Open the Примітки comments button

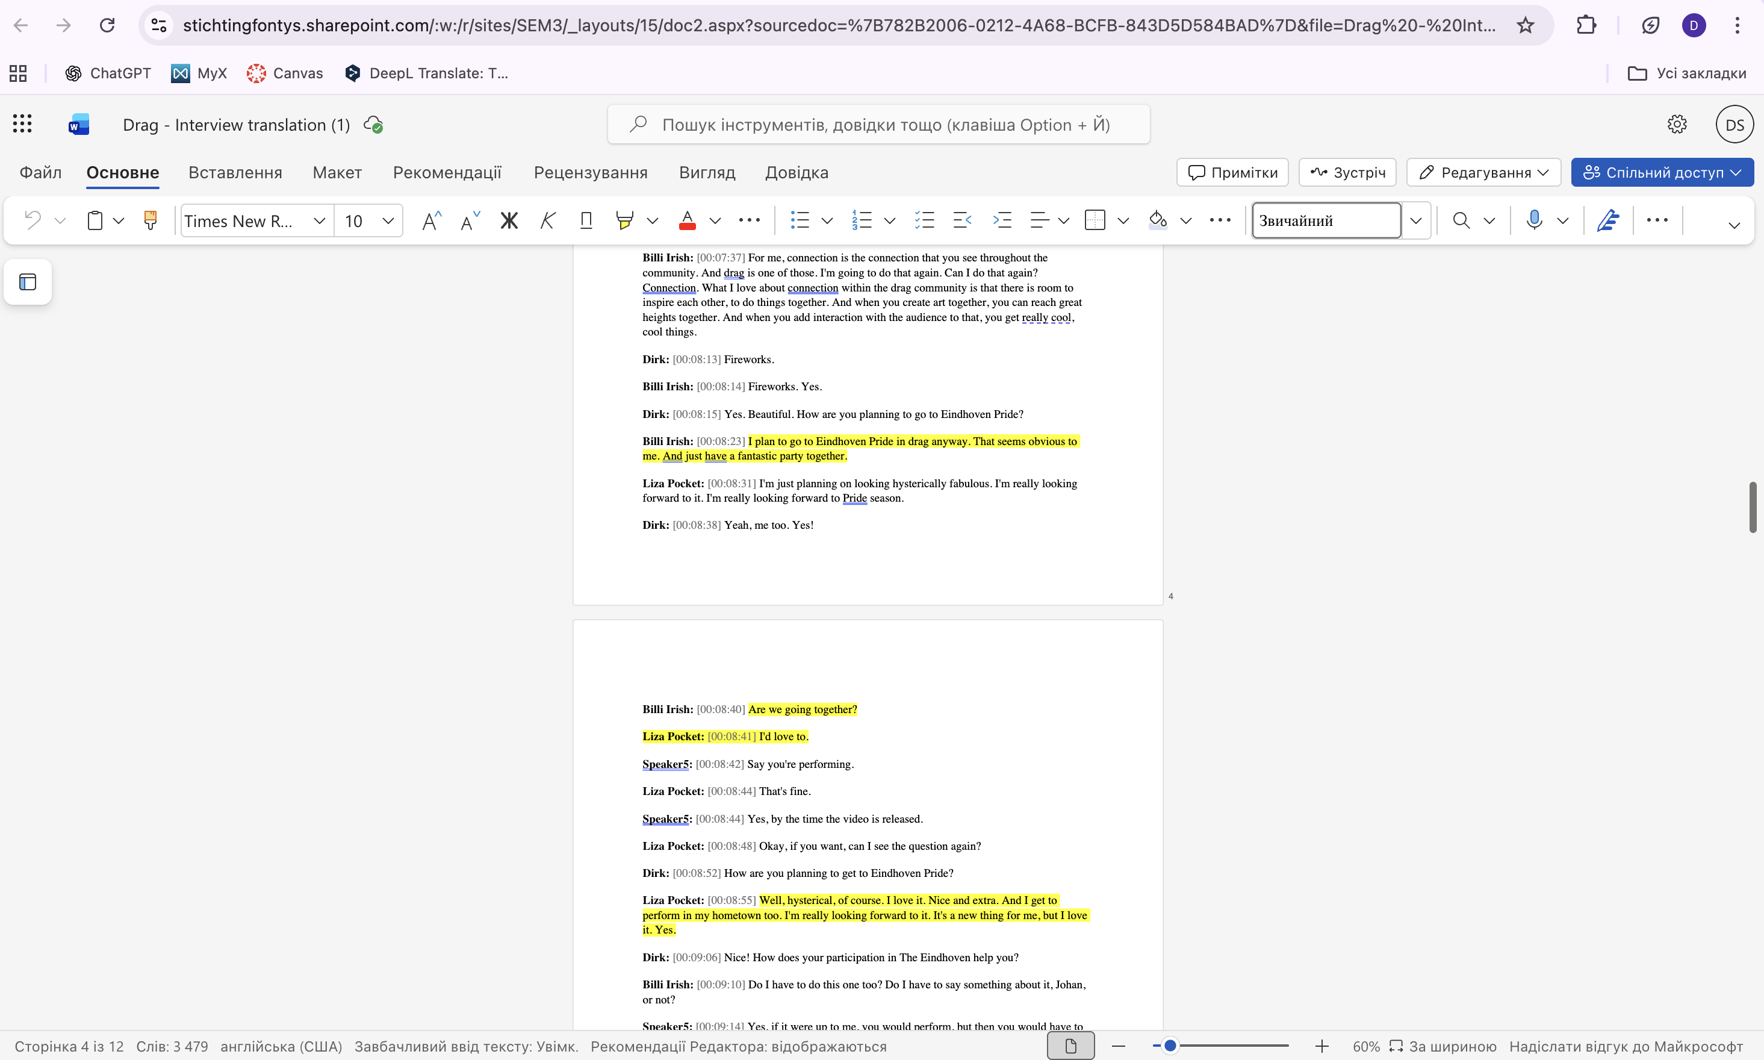[1232, 173]
